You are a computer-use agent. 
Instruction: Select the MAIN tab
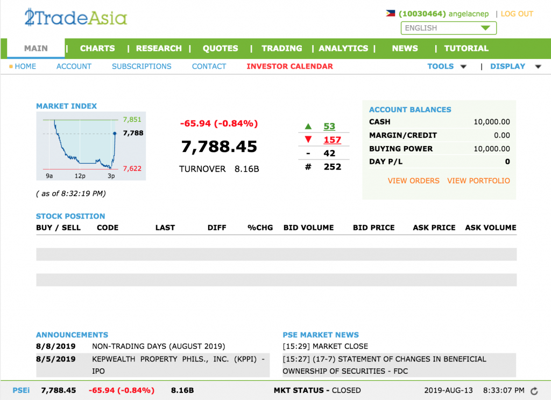point(36,48)
